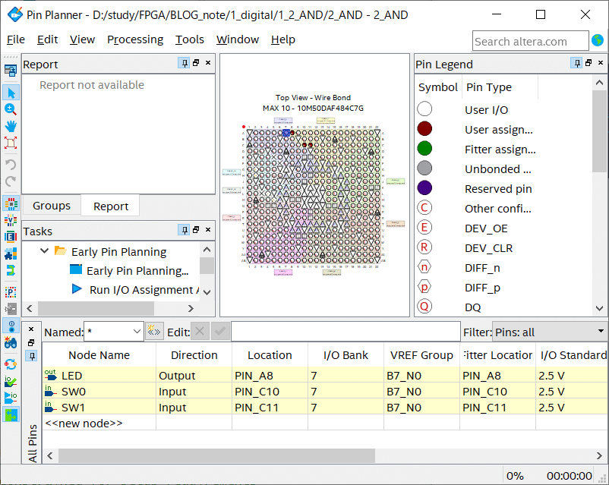Click the blue I/O arrow icon
This screenshot has height=485, width=609.
[x=11, y=398]
